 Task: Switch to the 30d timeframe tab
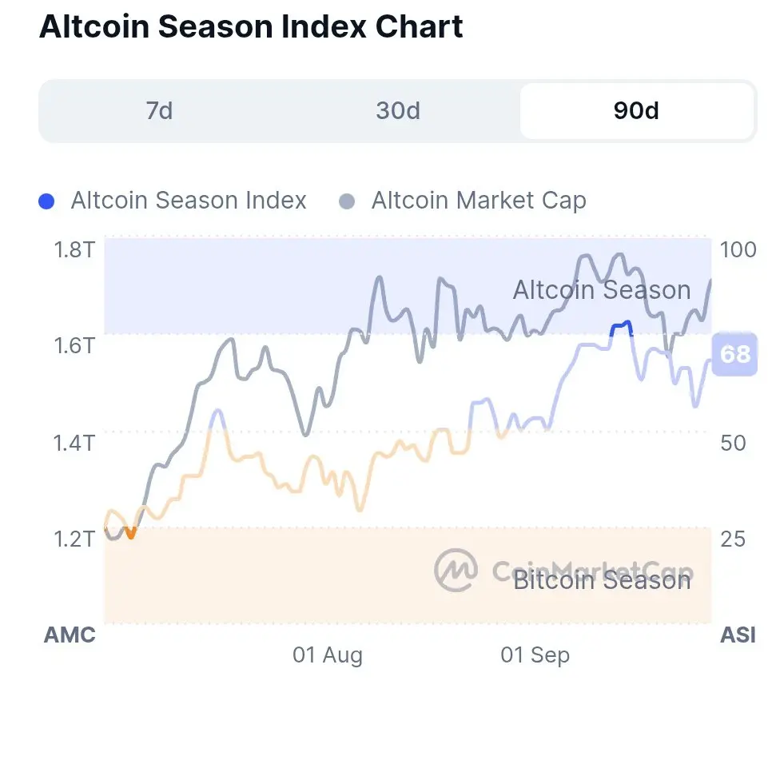[398, 110]
